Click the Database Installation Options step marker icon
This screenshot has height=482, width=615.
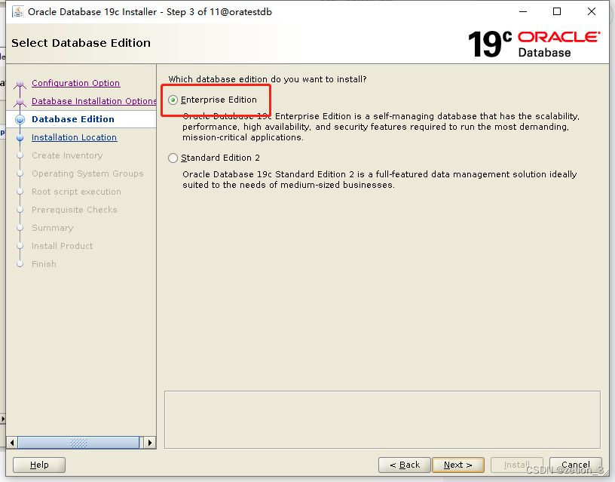[x=20, y=102]
